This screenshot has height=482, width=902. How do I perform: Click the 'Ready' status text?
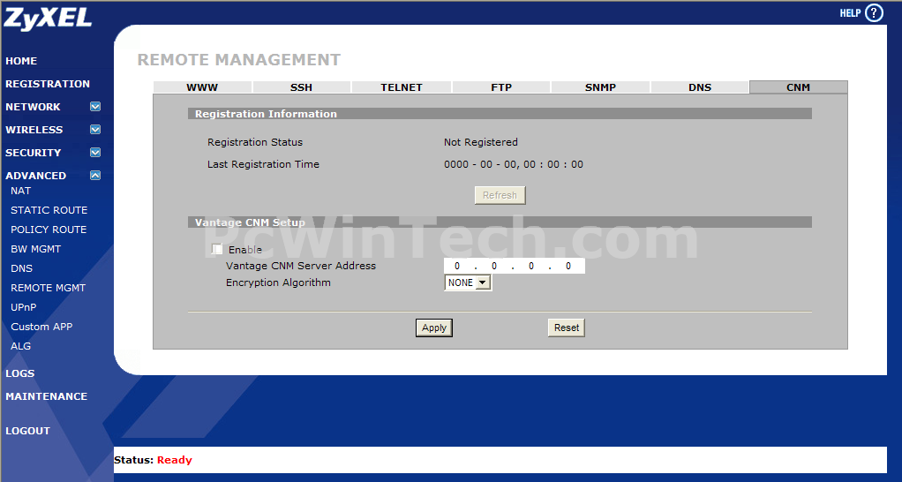[x=174, y=460]
